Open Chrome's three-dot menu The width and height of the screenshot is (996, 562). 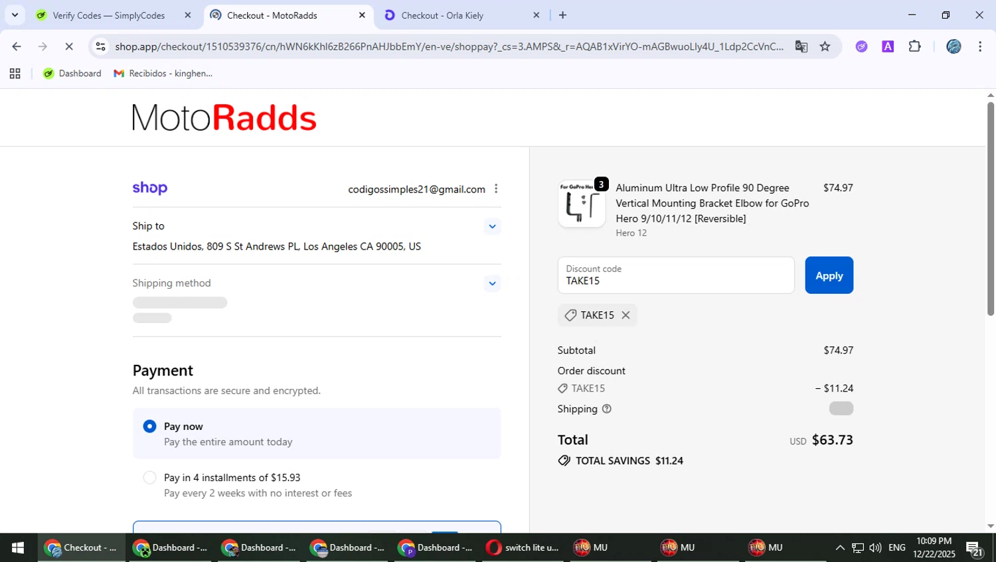(x=980, y=46)
